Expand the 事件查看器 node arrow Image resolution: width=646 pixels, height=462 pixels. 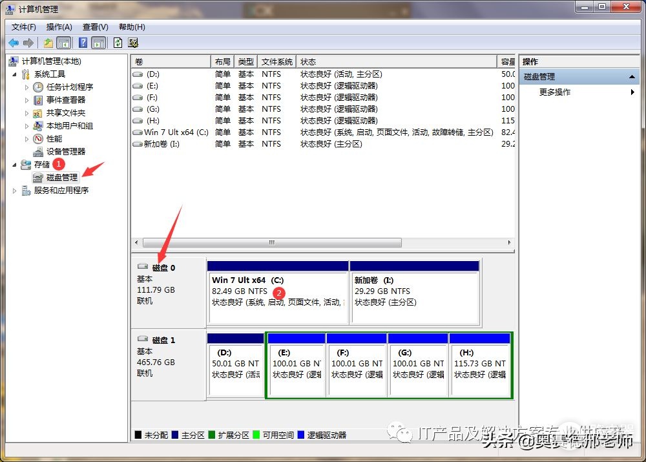(x=26, y=100)
